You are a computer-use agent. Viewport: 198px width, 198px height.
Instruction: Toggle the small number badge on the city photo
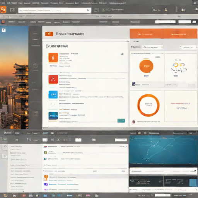3,30
